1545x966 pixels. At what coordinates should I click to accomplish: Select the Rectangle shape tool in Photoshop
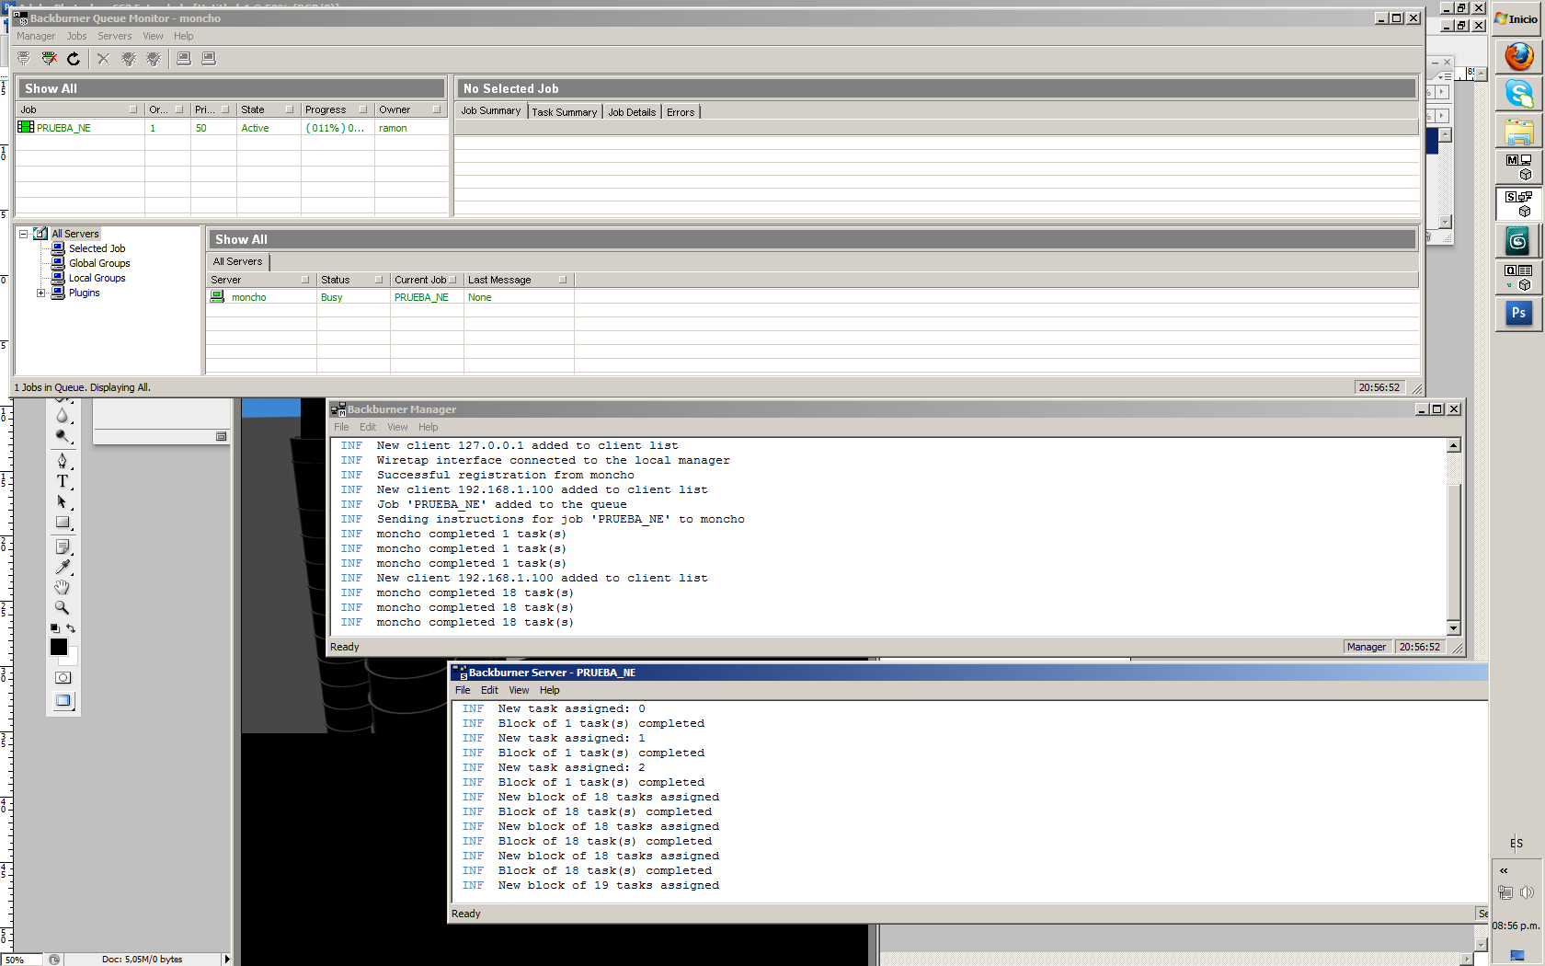click(63, 523)
